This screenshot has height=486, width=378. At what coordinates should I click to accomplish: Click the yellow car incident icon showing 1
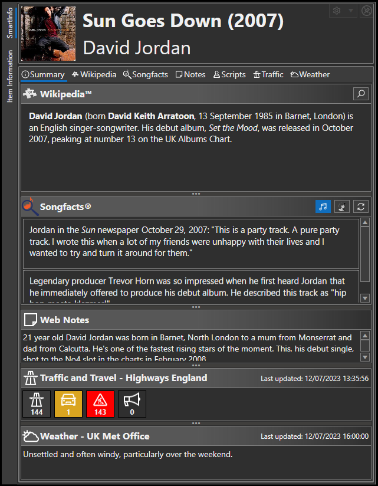(68, 404)
